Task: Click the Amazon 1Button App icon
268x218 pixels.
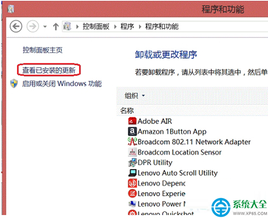Action: tap(132, 131)
